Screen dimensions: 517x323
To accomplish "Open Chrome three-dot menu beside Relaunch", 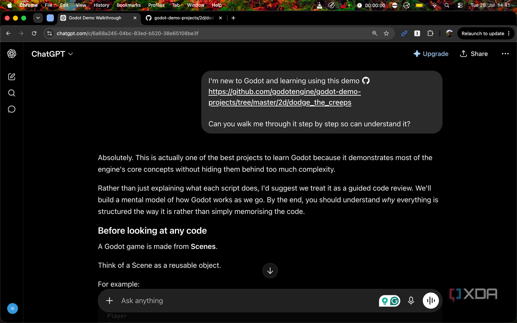I will click(509, 34).
